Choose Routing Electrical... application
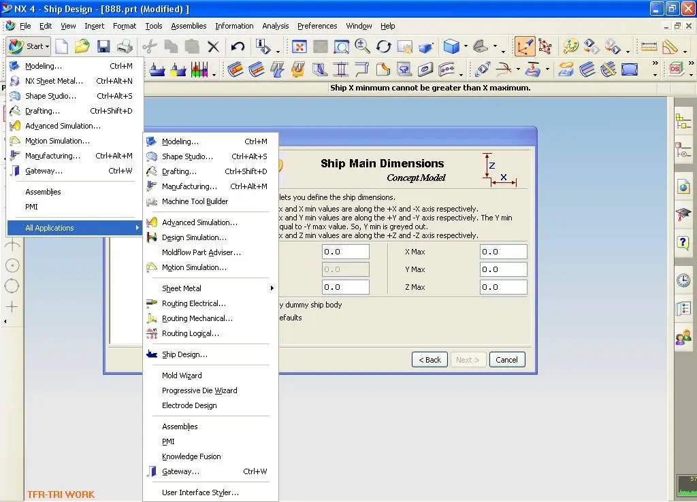 [211, 303]
